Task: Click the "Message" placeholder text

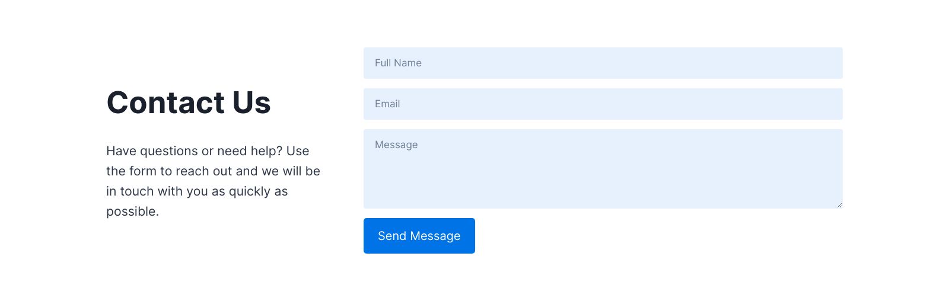Action: [x=396, y=145]
